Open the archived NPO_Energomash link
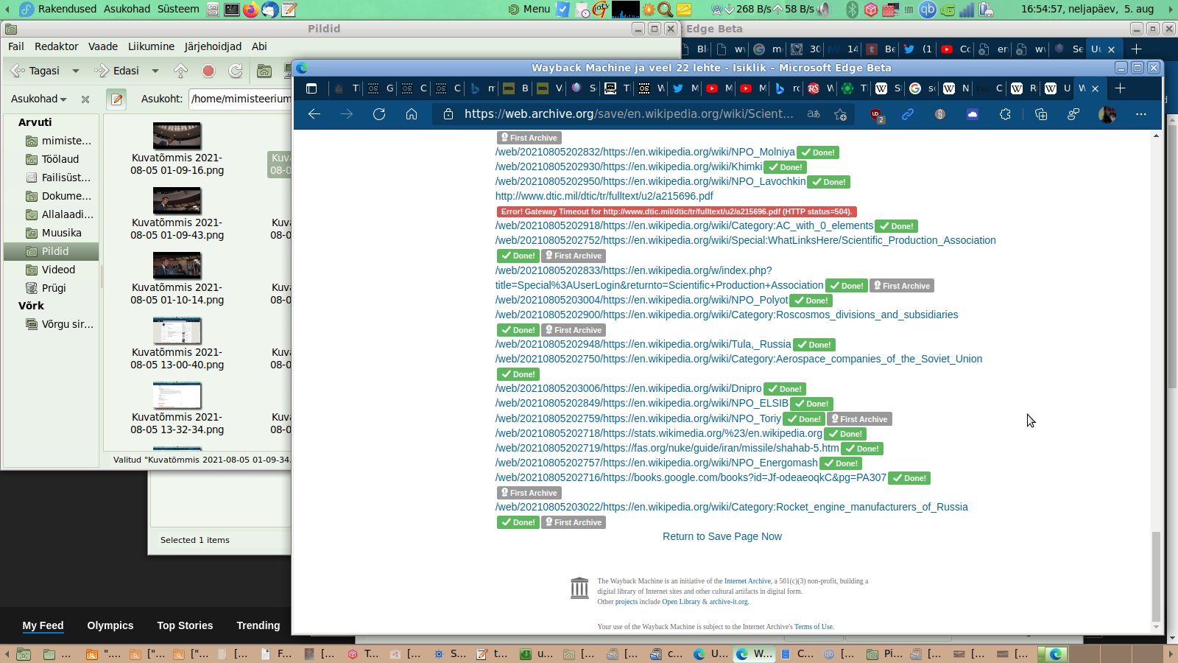 coord(657,463)
